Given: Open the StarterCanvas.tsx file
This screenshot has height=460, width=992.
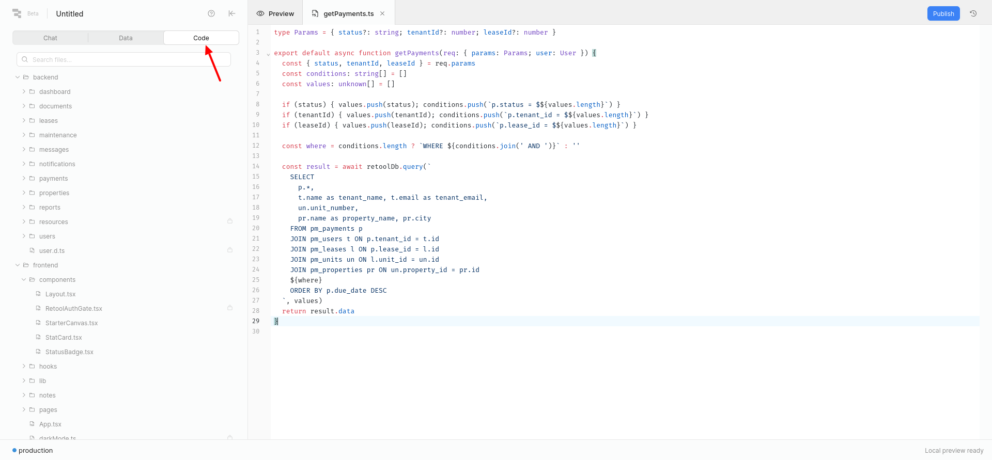Looking at the screenshot, I should coord(71,323).
